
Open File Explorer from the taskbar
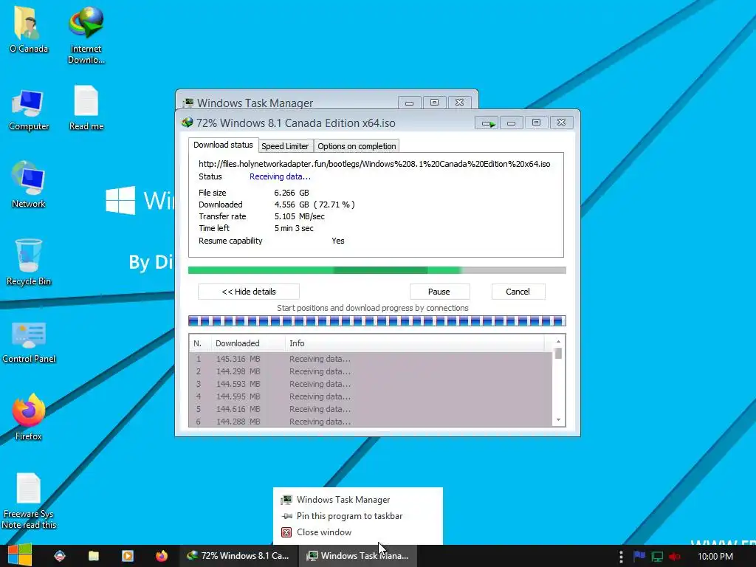tap(94, 556)
